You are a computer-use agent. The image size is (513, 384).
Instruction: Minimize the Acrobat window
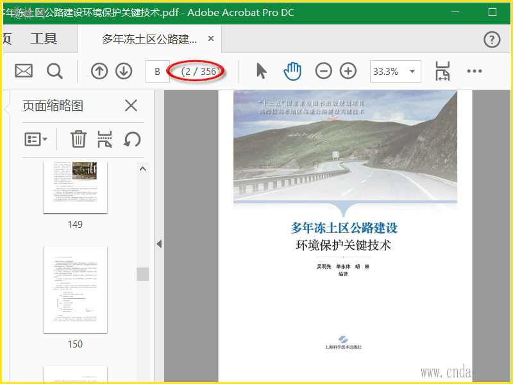455,12
